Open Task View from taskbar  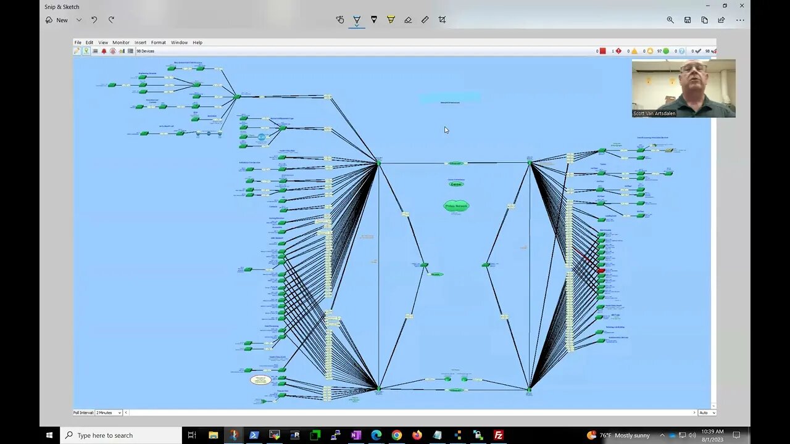pos(192,435)
